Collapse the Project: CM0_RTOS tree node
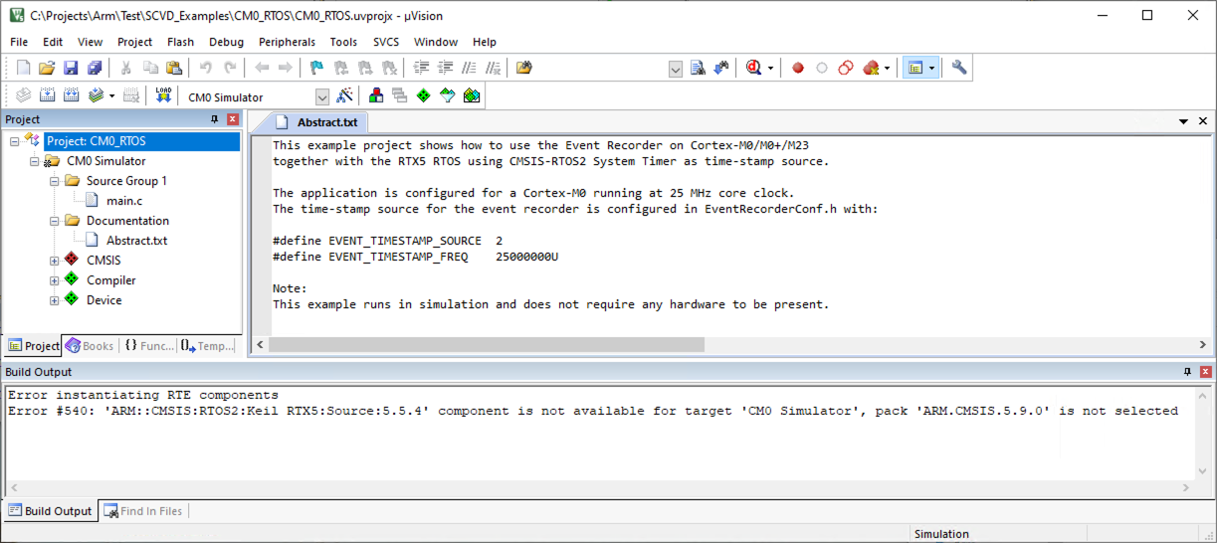Viewport: 1217px width, 543px height. click(x=14, y=141)
